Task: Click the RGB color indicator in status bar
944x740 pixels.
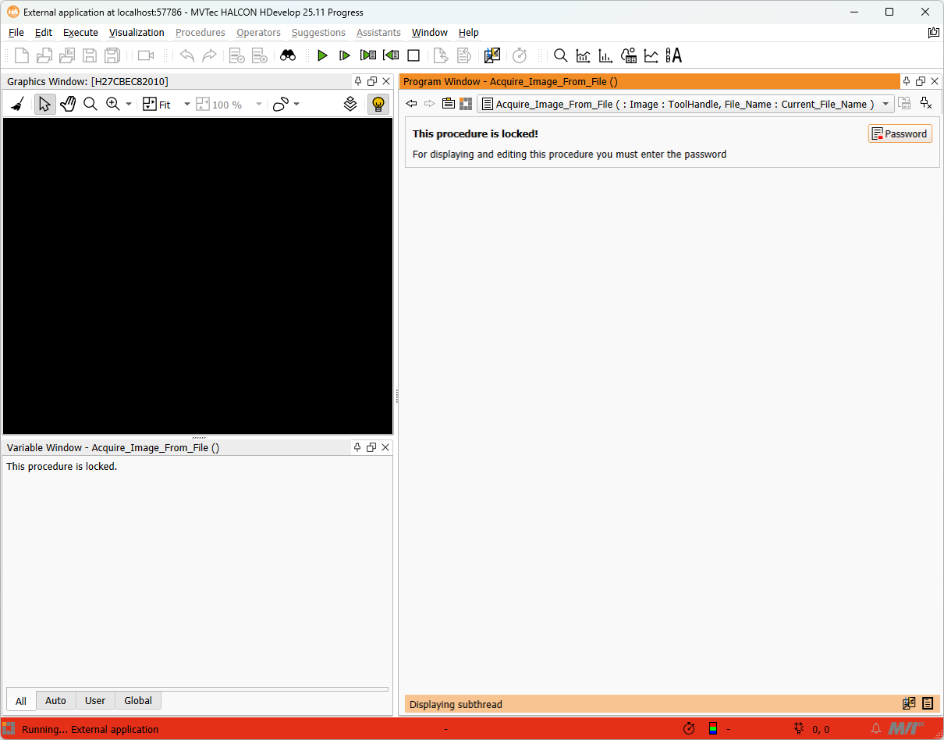Action: click(x=712, y=729)
